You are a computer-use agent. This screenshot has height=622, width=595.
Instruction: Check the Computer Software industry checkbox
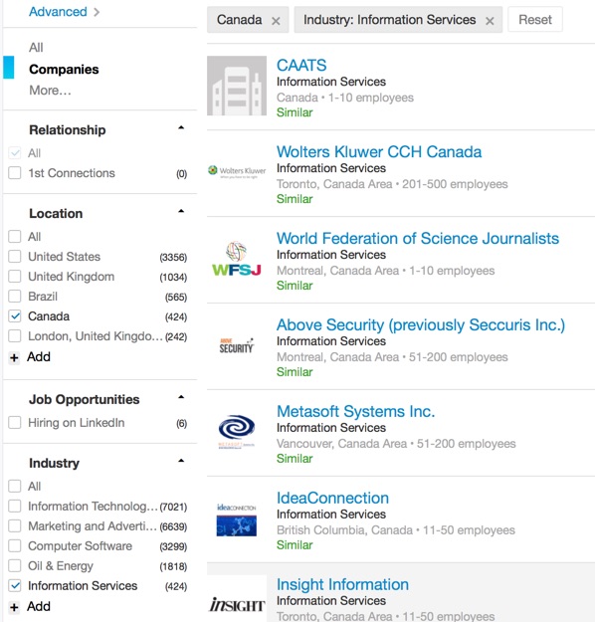point(15,545)
